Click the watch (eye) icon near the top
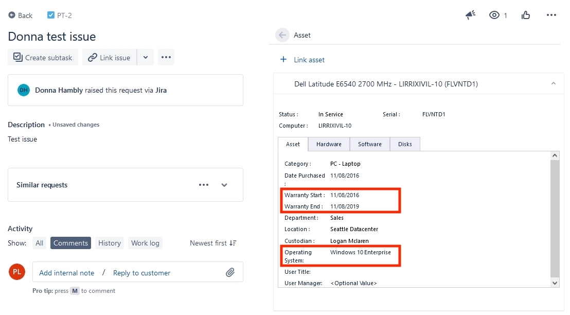570x315 pixels. pyautogui.click(x=494, y=15)
